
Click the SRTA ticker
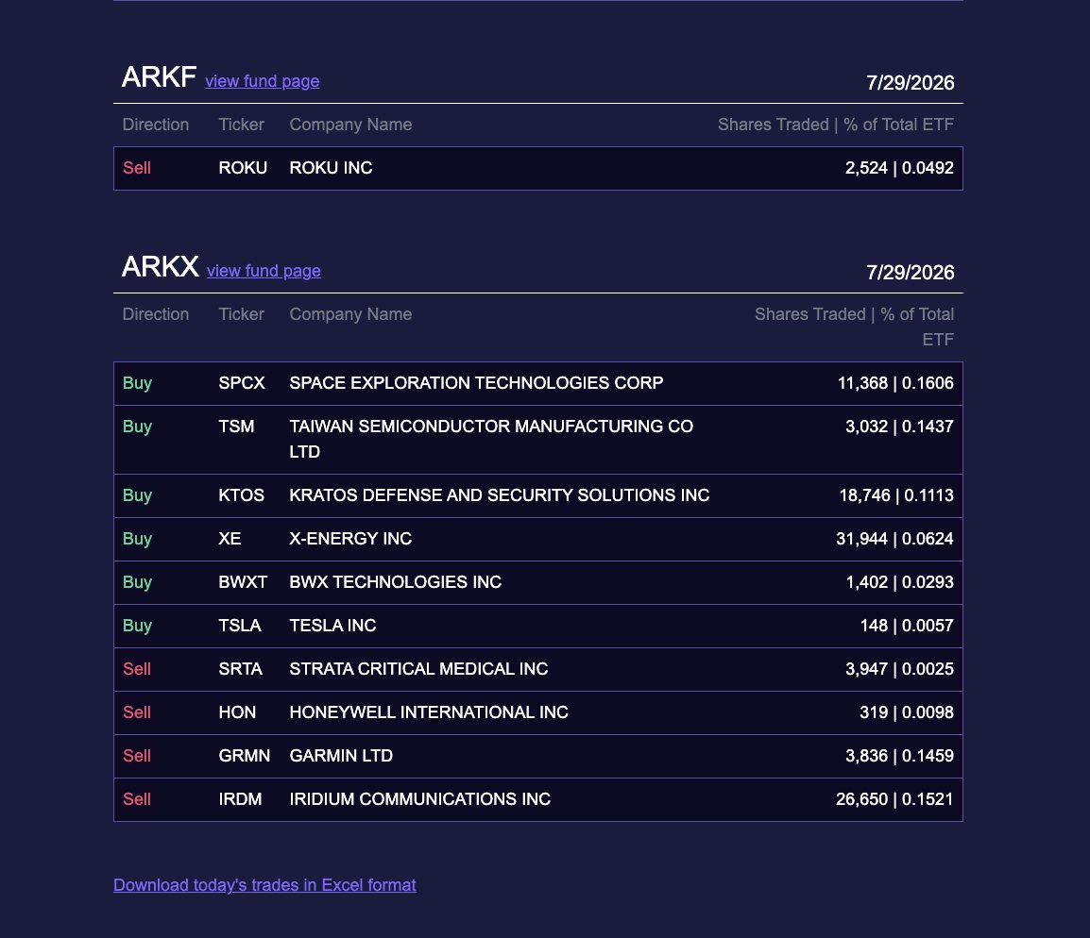coord(241,669)
